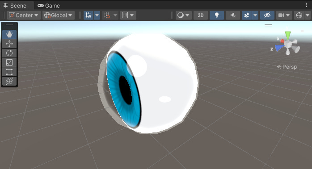Click the orientation gizmo center cube
Image resolution: width=312 pixels, height=169 pixels.
(x=288, y=44)
